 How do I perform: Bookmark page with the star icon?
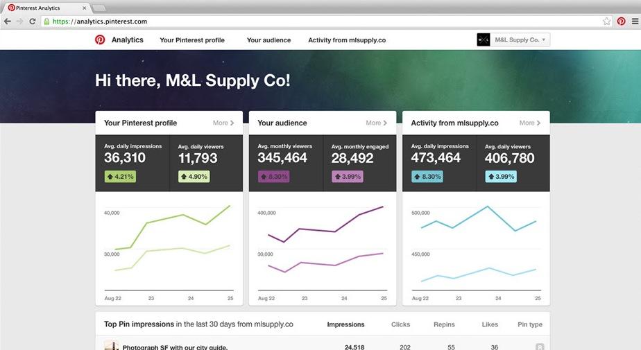(606, 21)
